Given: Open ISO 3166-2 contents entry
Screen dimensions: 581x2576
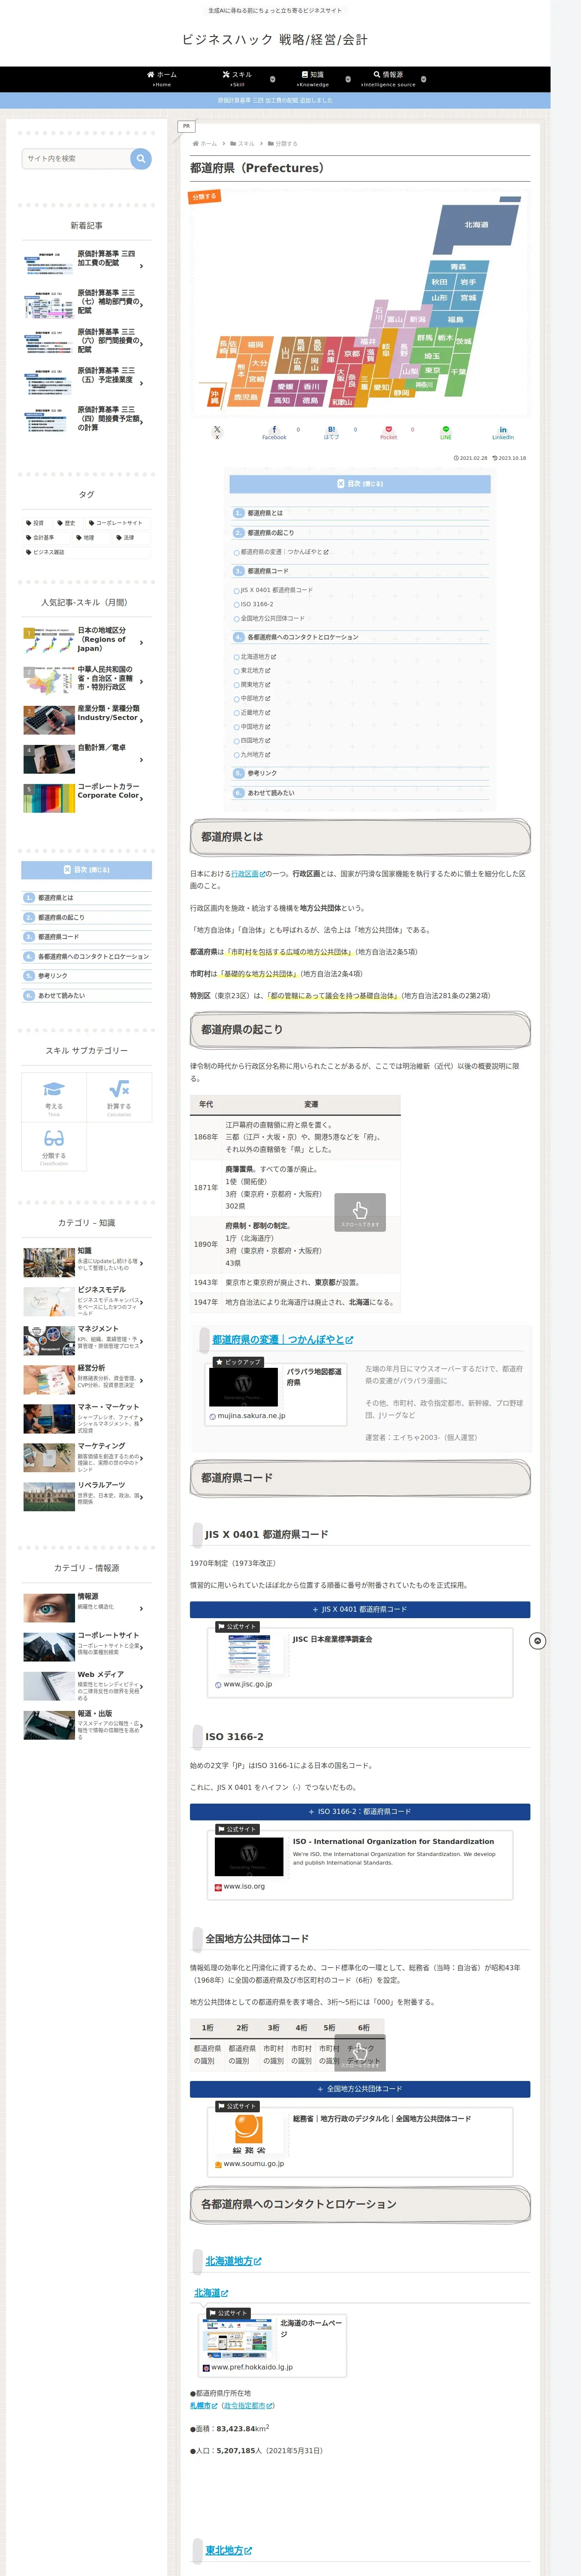Looking at the screenshot, I should pos(256,604).
